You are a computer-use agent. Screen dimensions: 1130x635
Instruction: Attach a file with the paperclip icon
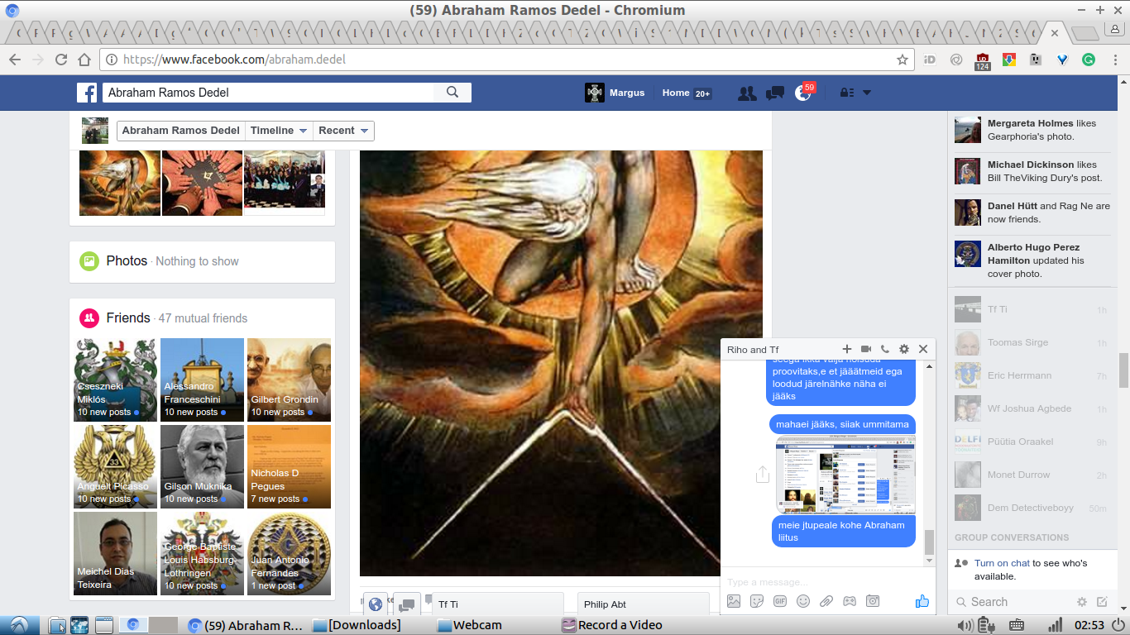[826, 602]
